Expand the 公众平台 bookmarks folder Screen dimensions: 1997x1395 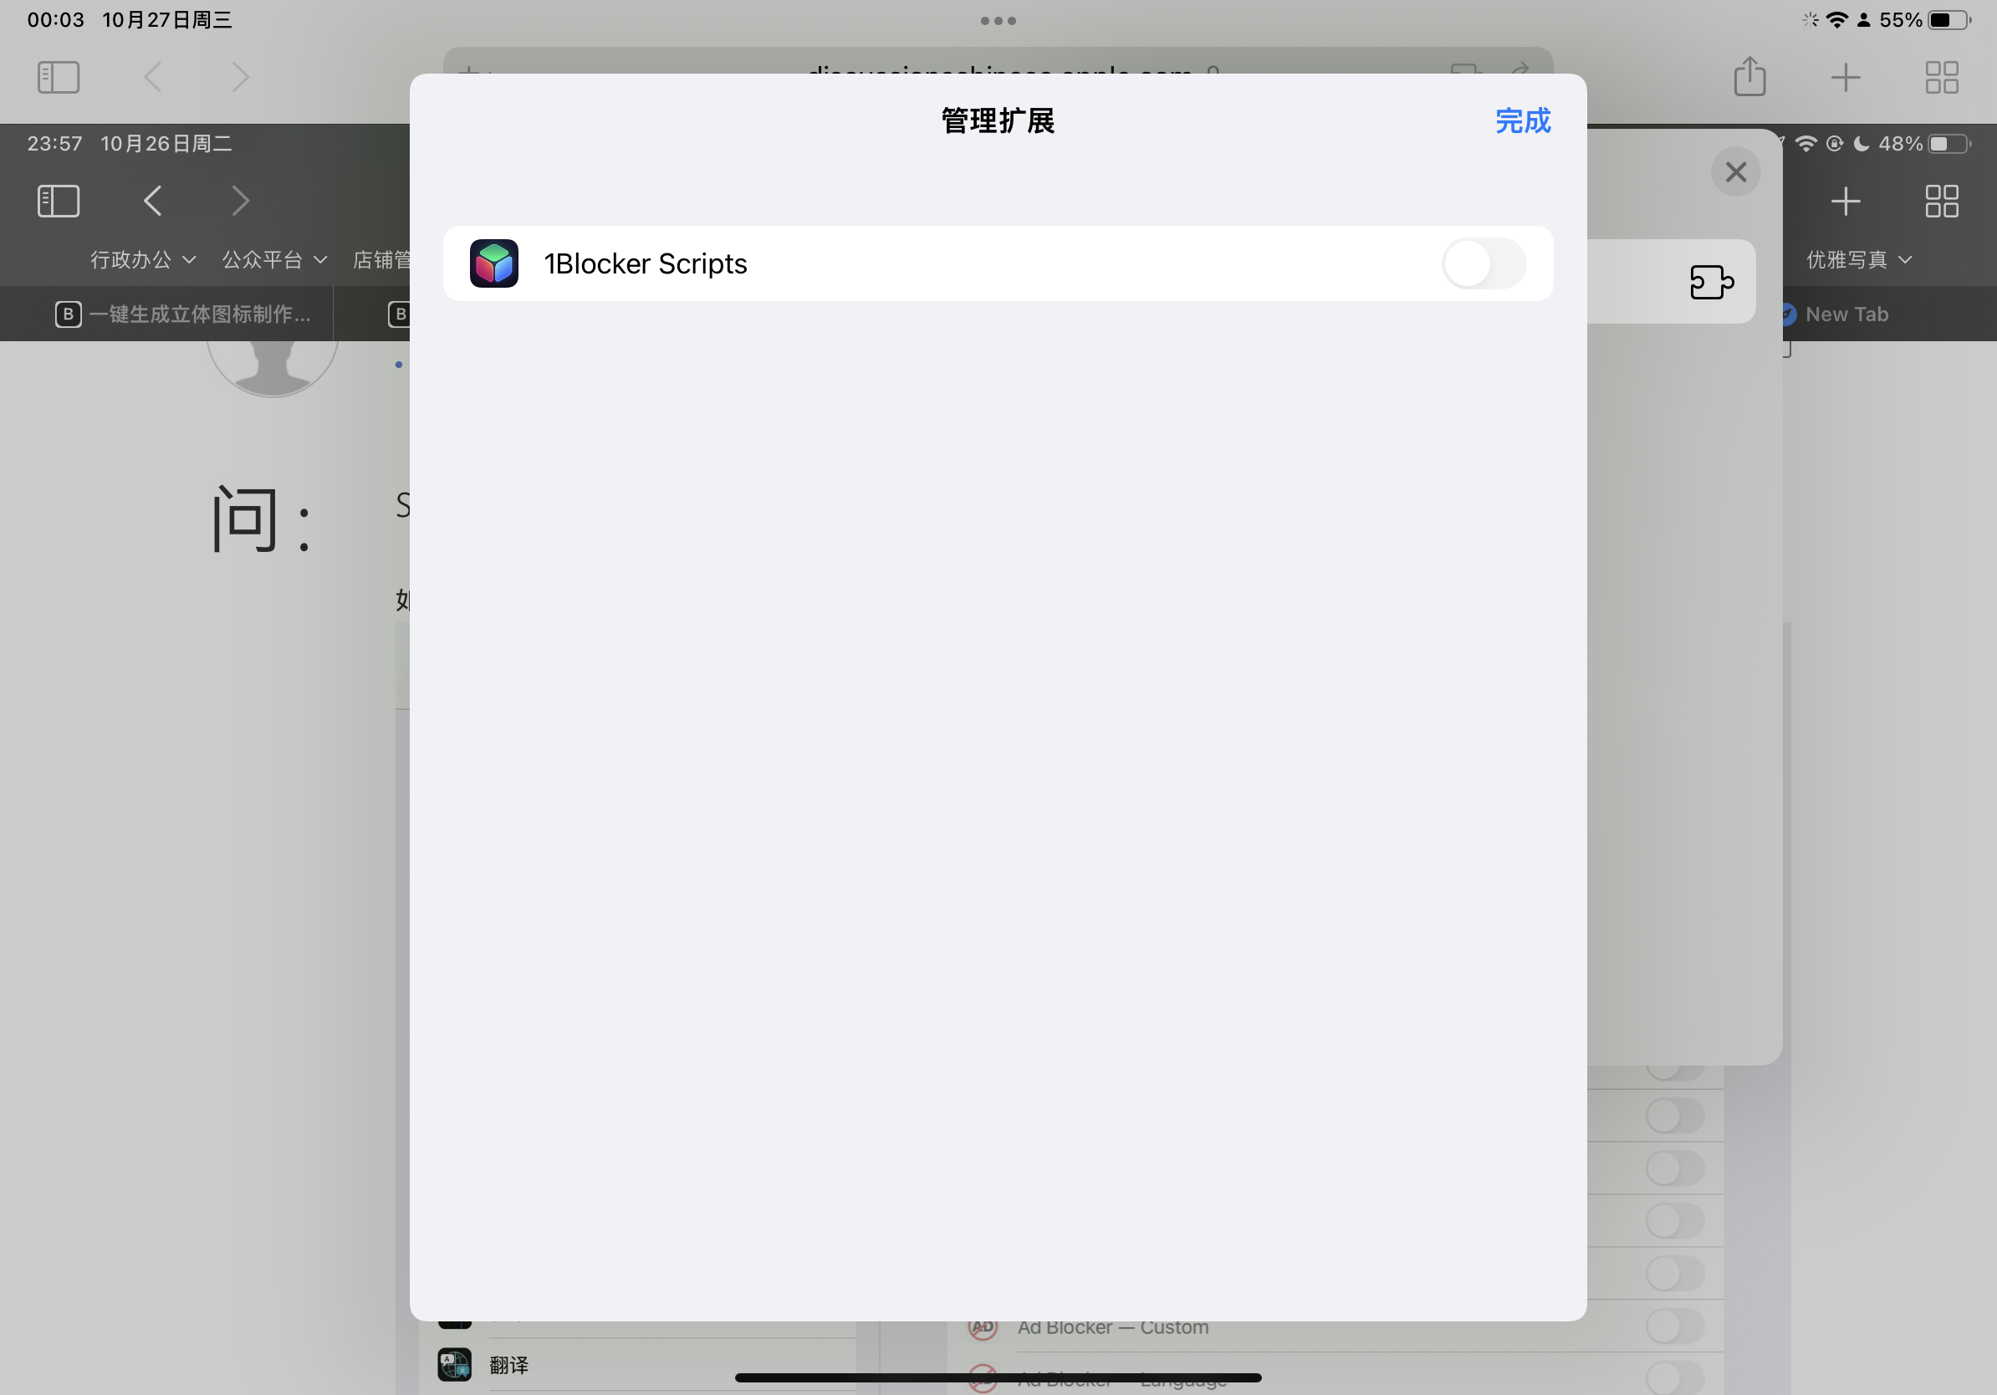pyautogui.click(x=274, y=260)
